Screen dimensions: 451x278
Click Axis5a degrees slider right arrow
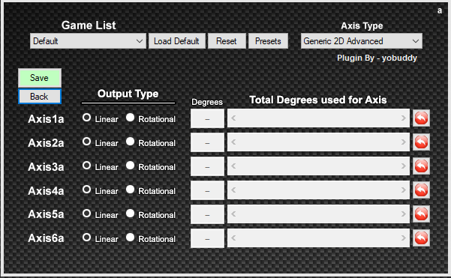point(404,214)
